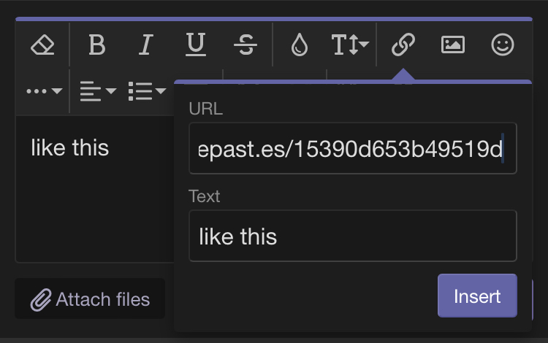Click the insert link chain icon
Screen dimensions: 548x343
point(403,45)
